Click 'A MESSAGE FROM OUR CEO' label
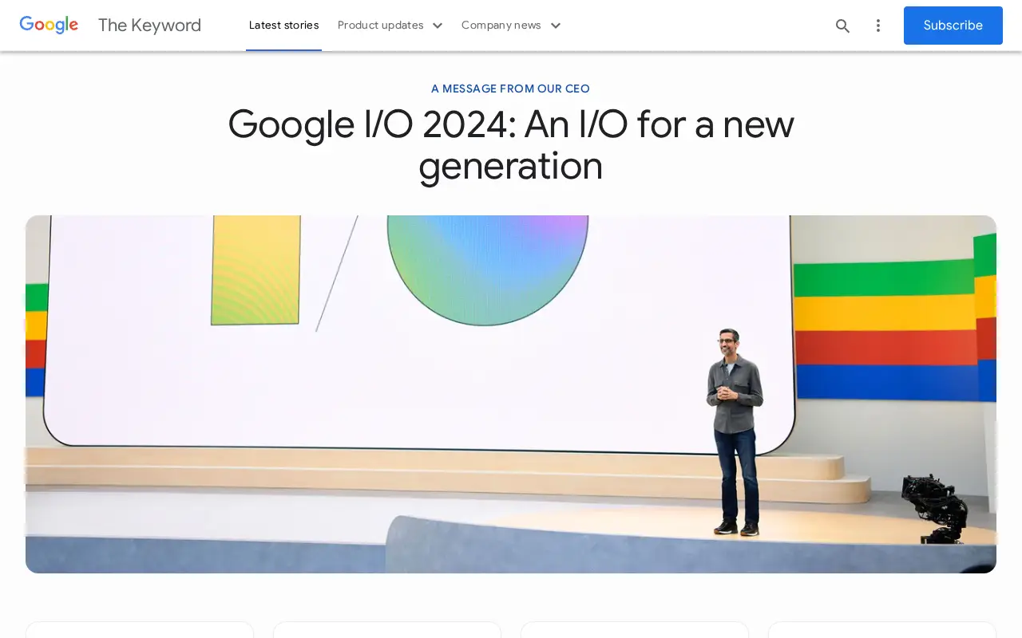The height and width of the screenshot is (638, 1022). (x=510, y=89)
